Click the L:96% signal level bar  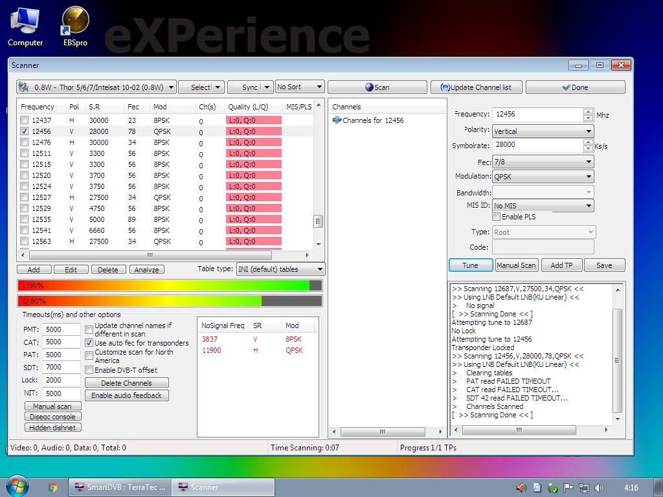(170, 285)
